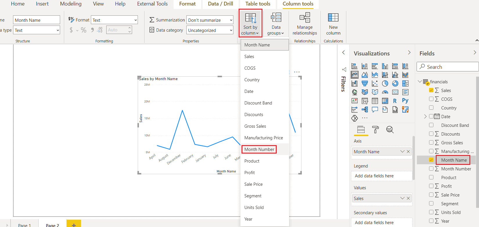This screenshot has height=227, width=479.
Task: Open the Analytics magnifier tab
Action: click(390, 130)
